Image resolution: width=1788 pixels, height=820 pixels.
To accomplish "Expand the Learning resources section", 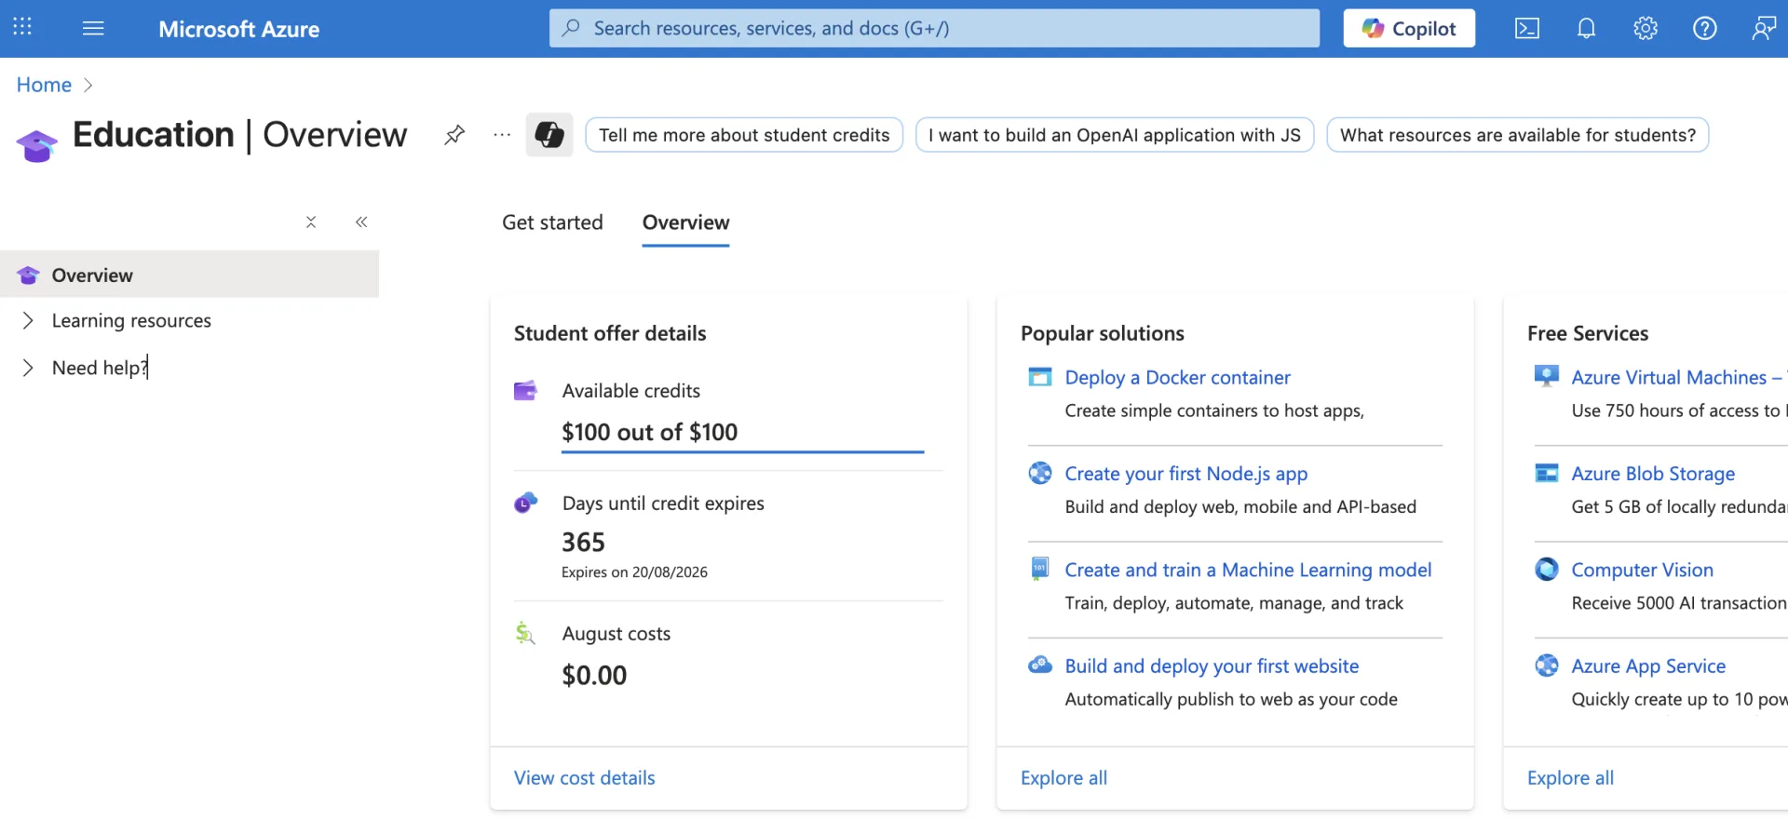I will [x=28, y=320].
